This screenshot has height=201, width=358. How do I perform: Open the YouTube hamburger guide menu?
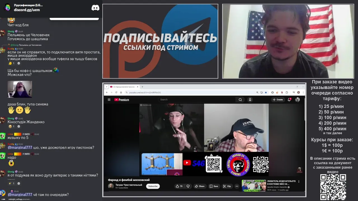[x=109, y=100]
